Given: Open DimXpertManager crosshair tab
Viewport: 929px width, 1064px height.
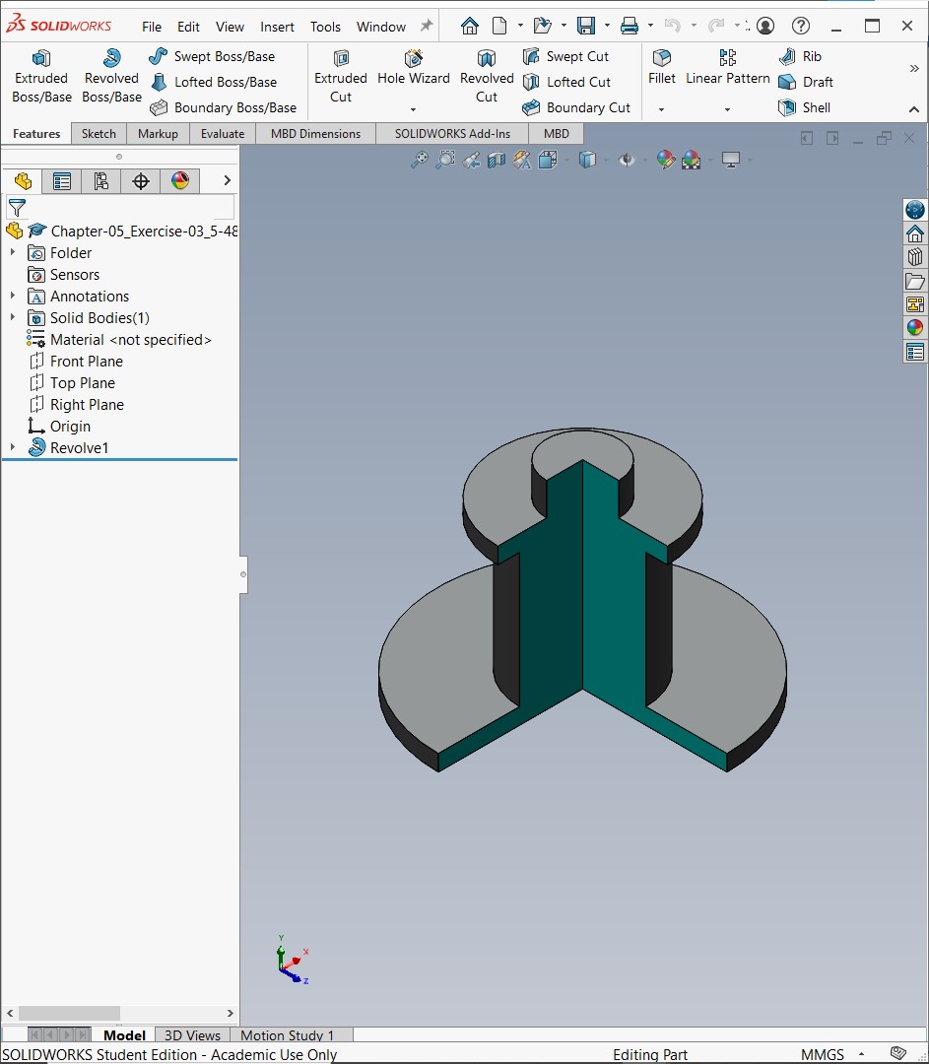Looking at the screenshot, I should click(x=141, y=181).
